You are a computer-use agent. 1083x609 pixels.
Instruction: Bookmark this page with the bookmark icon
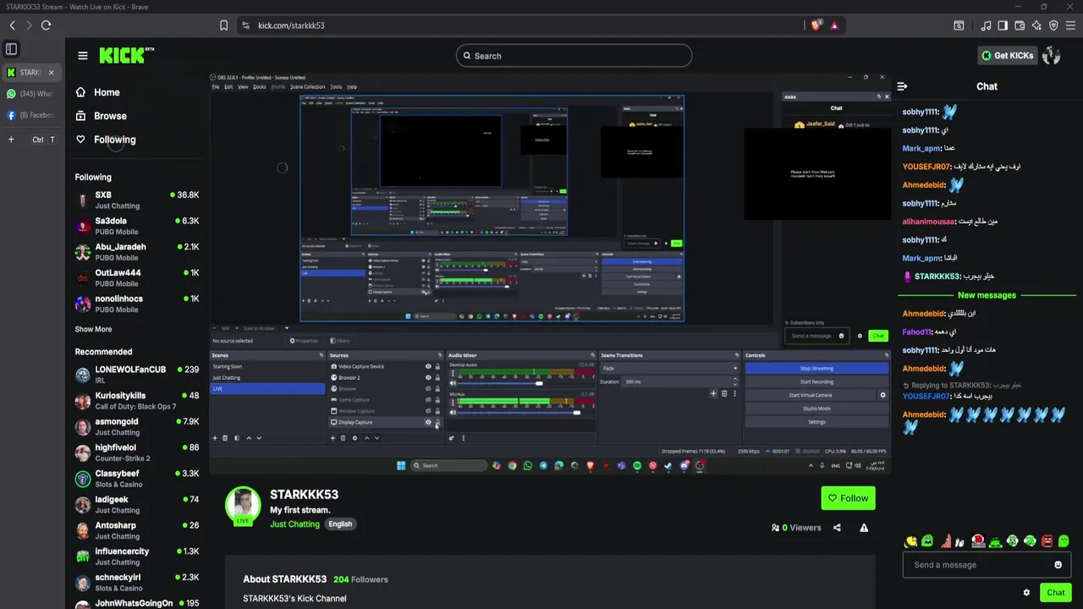[223, 25]
